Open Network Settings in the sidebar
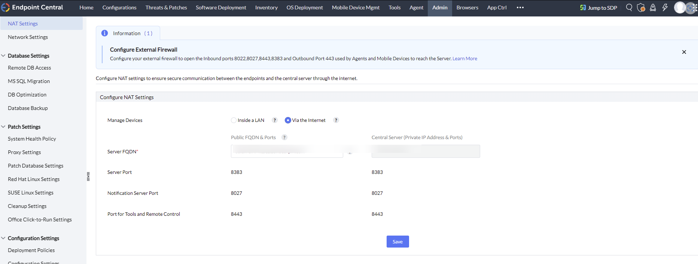698x264 pixels. pos(28,37)
